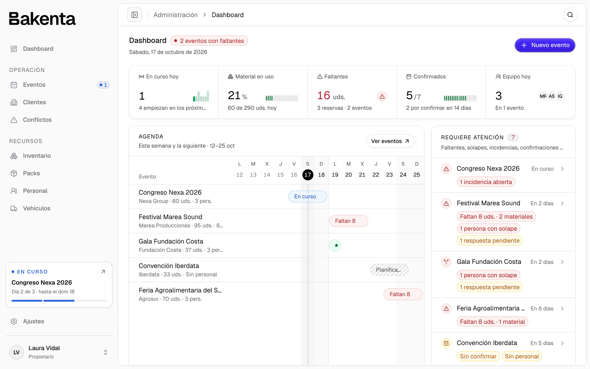Expand the Laura Vidal account switcher
This screenshot has height=369, width=590.
105,352
